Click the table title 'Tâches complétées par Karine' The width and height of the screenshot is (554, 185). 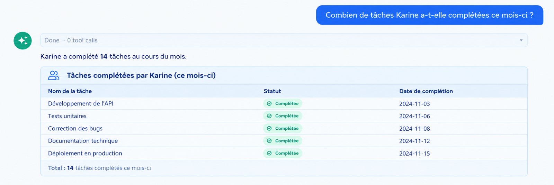[x=141, y=75]
